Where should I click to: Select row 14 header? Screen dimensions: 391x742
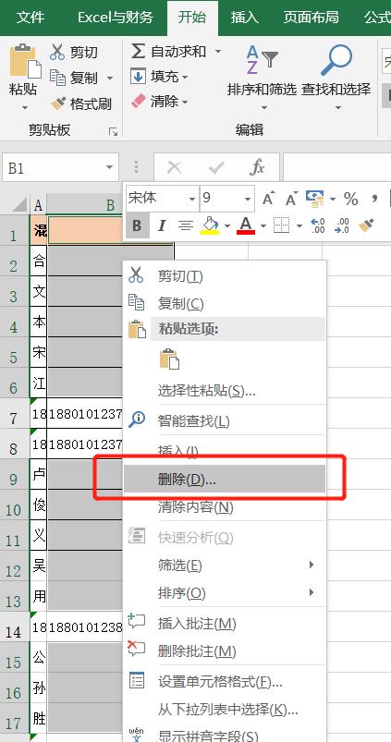(15, 626)
